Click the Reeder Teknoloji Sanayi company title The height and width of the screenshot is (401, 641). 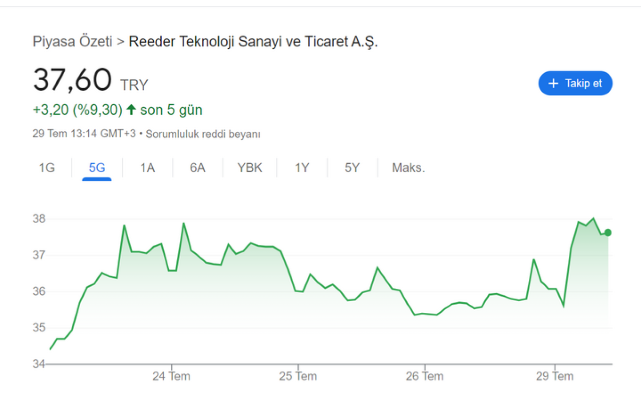point(253,42)
